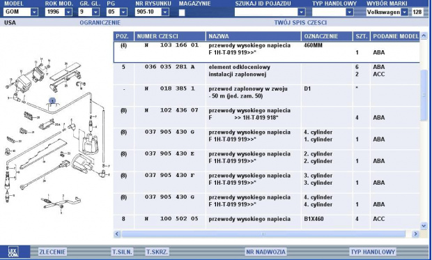
Task: Select part number N 103 166 01
Action: [171, 45]
